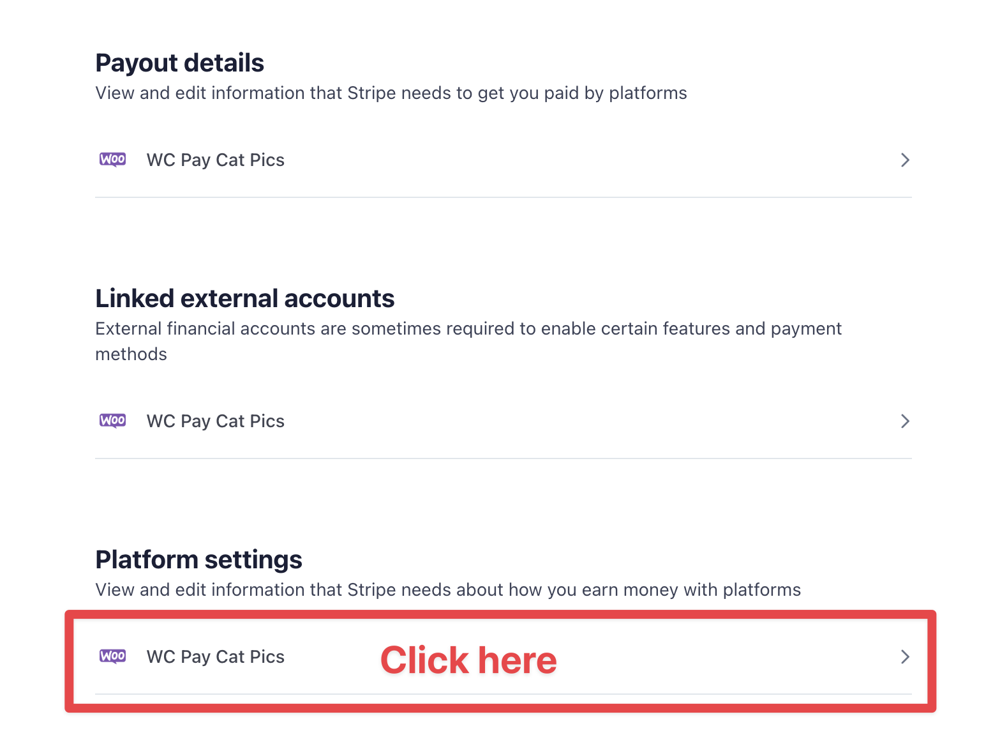Expand the Payout details row chevron
This screenshot has height=742, width=993.
coord(904,160)
